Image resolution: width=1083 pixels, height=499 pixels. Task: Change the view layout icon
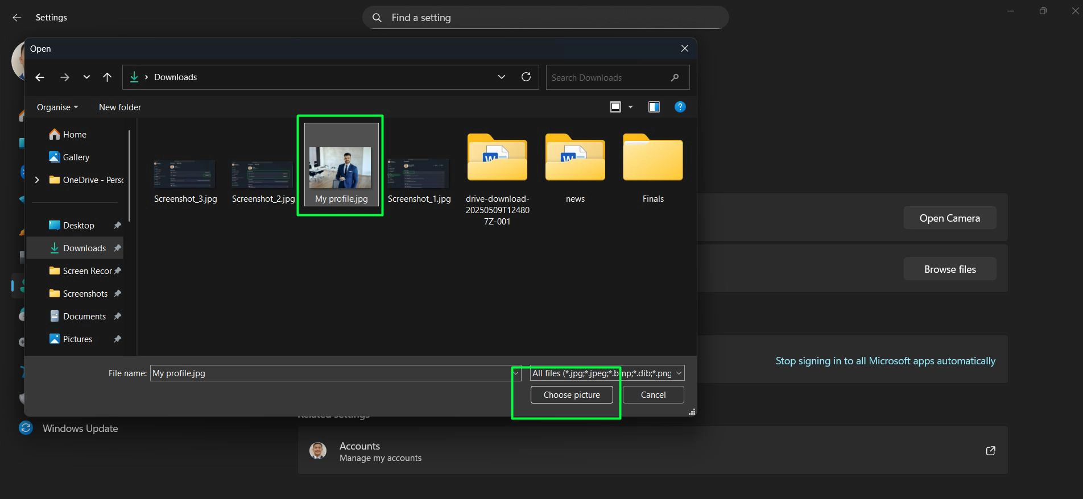pyautogui.click(x=615, y=107)
